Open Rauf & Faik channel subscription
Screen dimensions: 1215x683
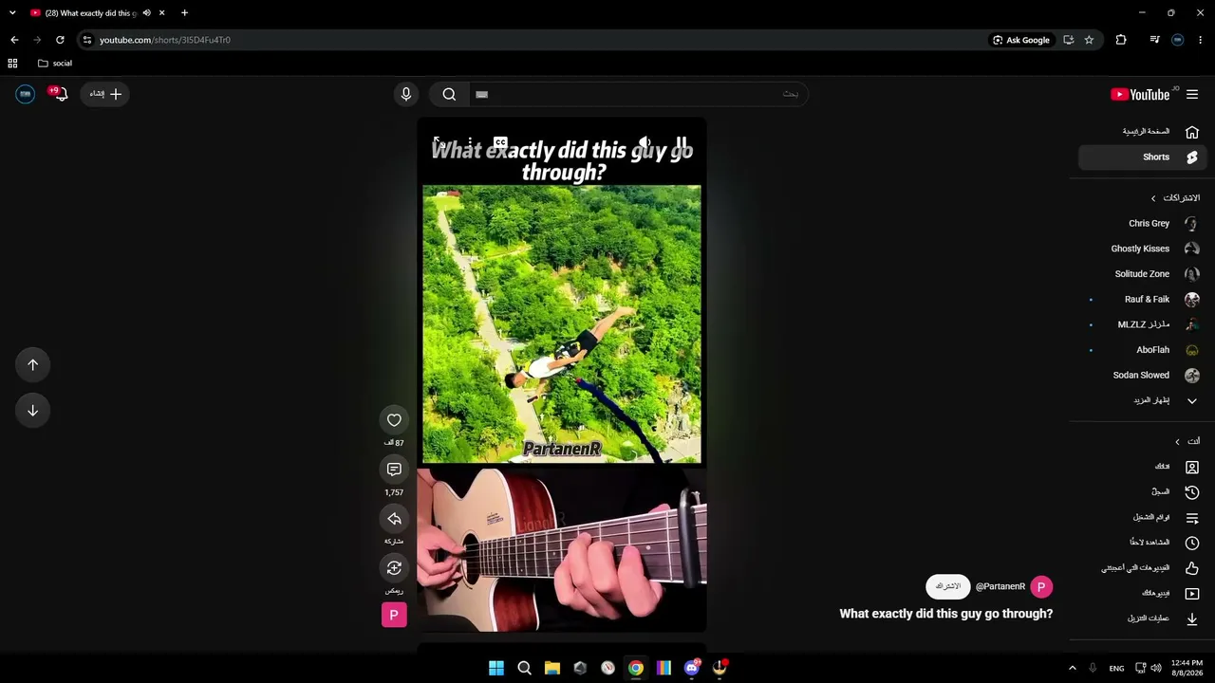coord(1142,300)
